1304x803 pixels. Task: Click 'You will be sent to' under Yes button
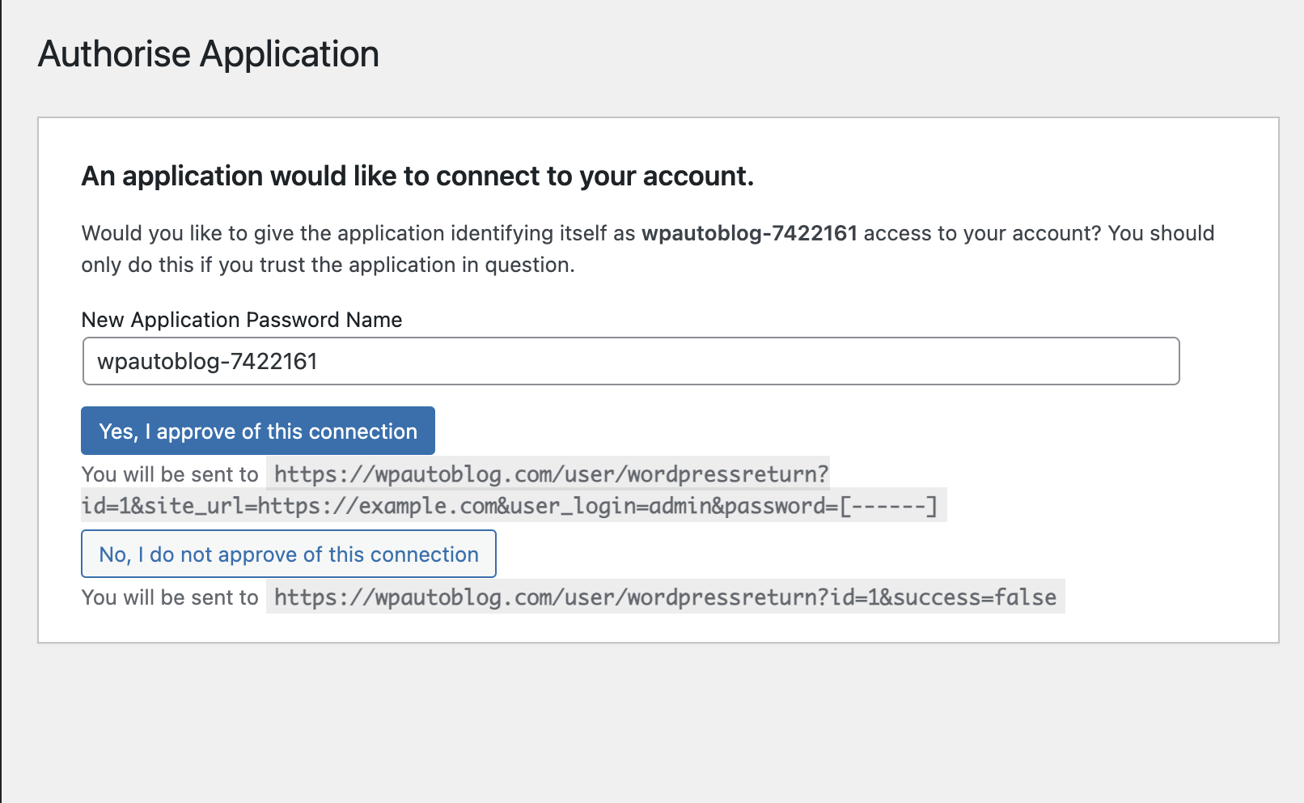[170, 474]
